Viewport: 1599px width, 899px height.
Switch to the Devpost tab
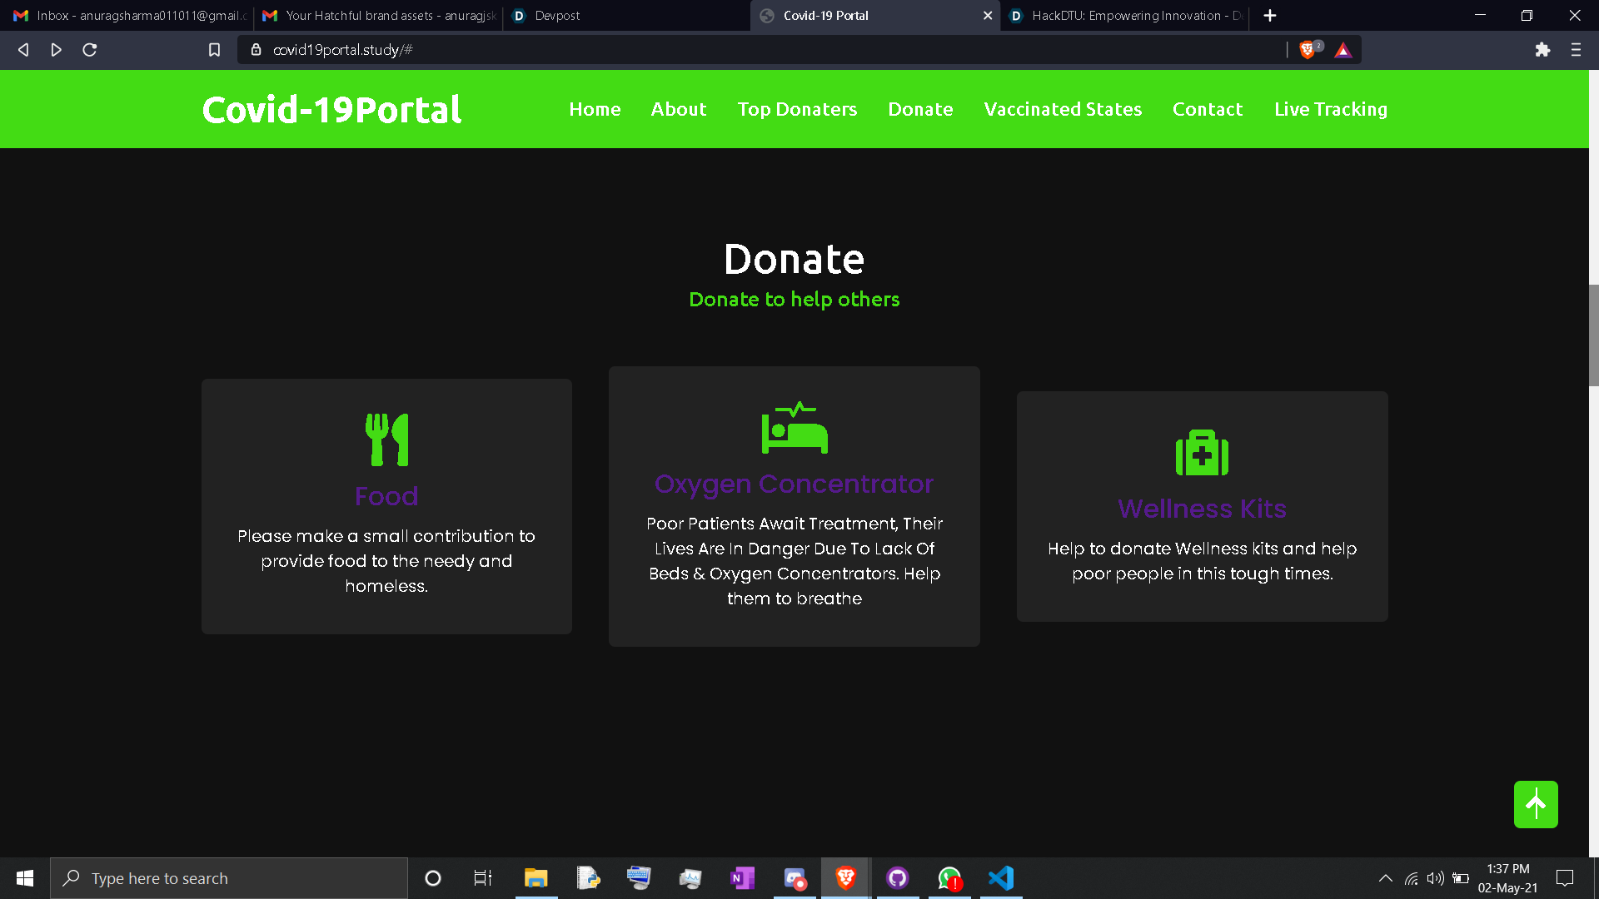pos(557,15)
